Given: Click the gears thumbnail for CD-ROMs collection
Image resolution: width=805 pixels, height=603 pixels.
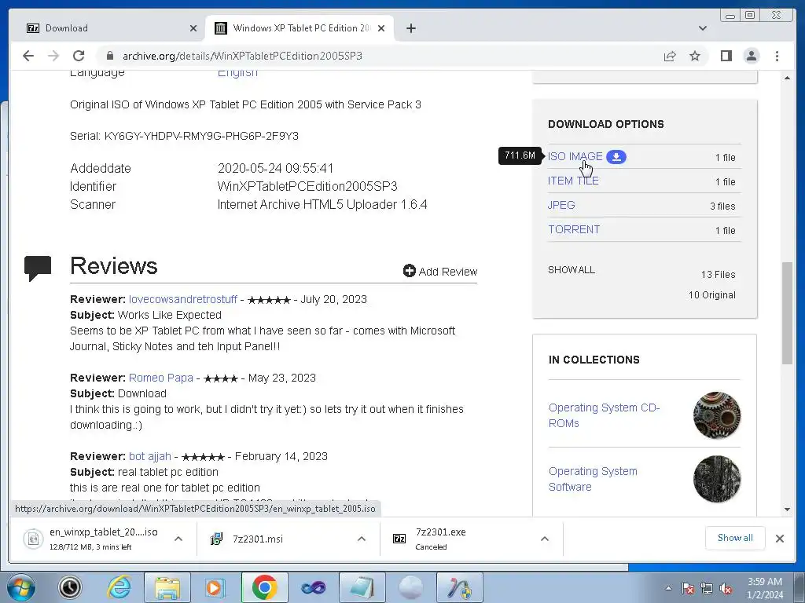Looking at the screenshot, I should click(x=717, y=415).
